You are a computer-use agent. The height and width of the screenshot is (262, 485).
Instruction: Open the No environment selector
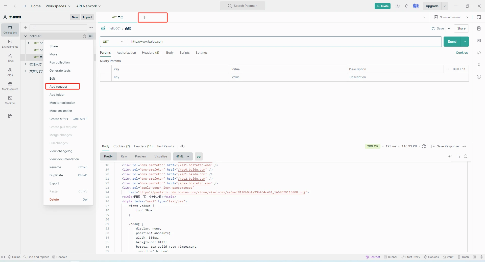[x=451, y=17]
